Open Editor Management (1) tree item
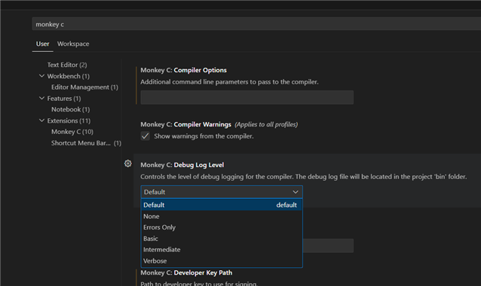The height and width of the screenshot is (286, 481). click(x=84, y=87)
